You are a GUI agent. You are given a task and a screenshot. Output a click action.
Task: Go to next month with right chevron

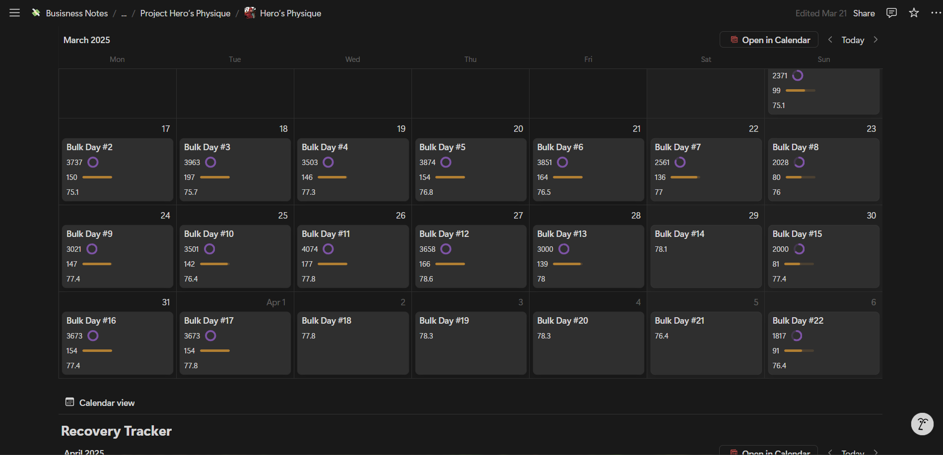(x=876, y=40)
